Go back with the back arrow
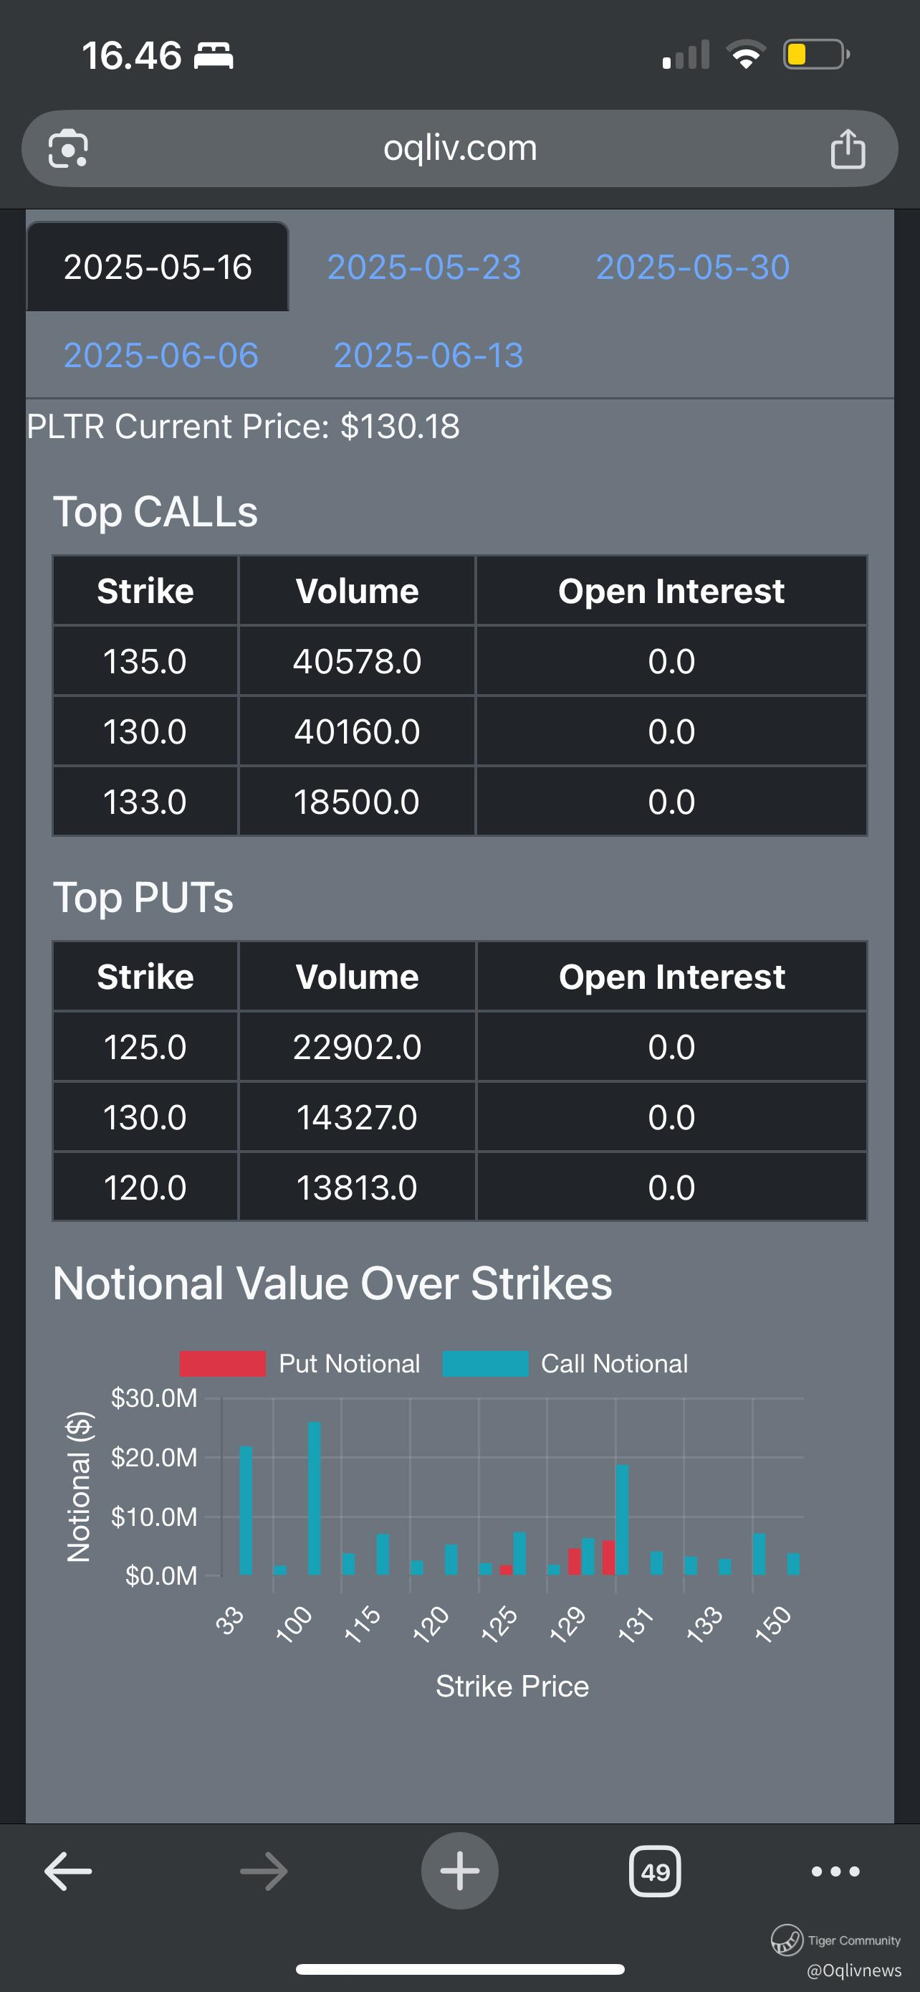This screenshot has height=1992, width=920. pos(68,1872)
